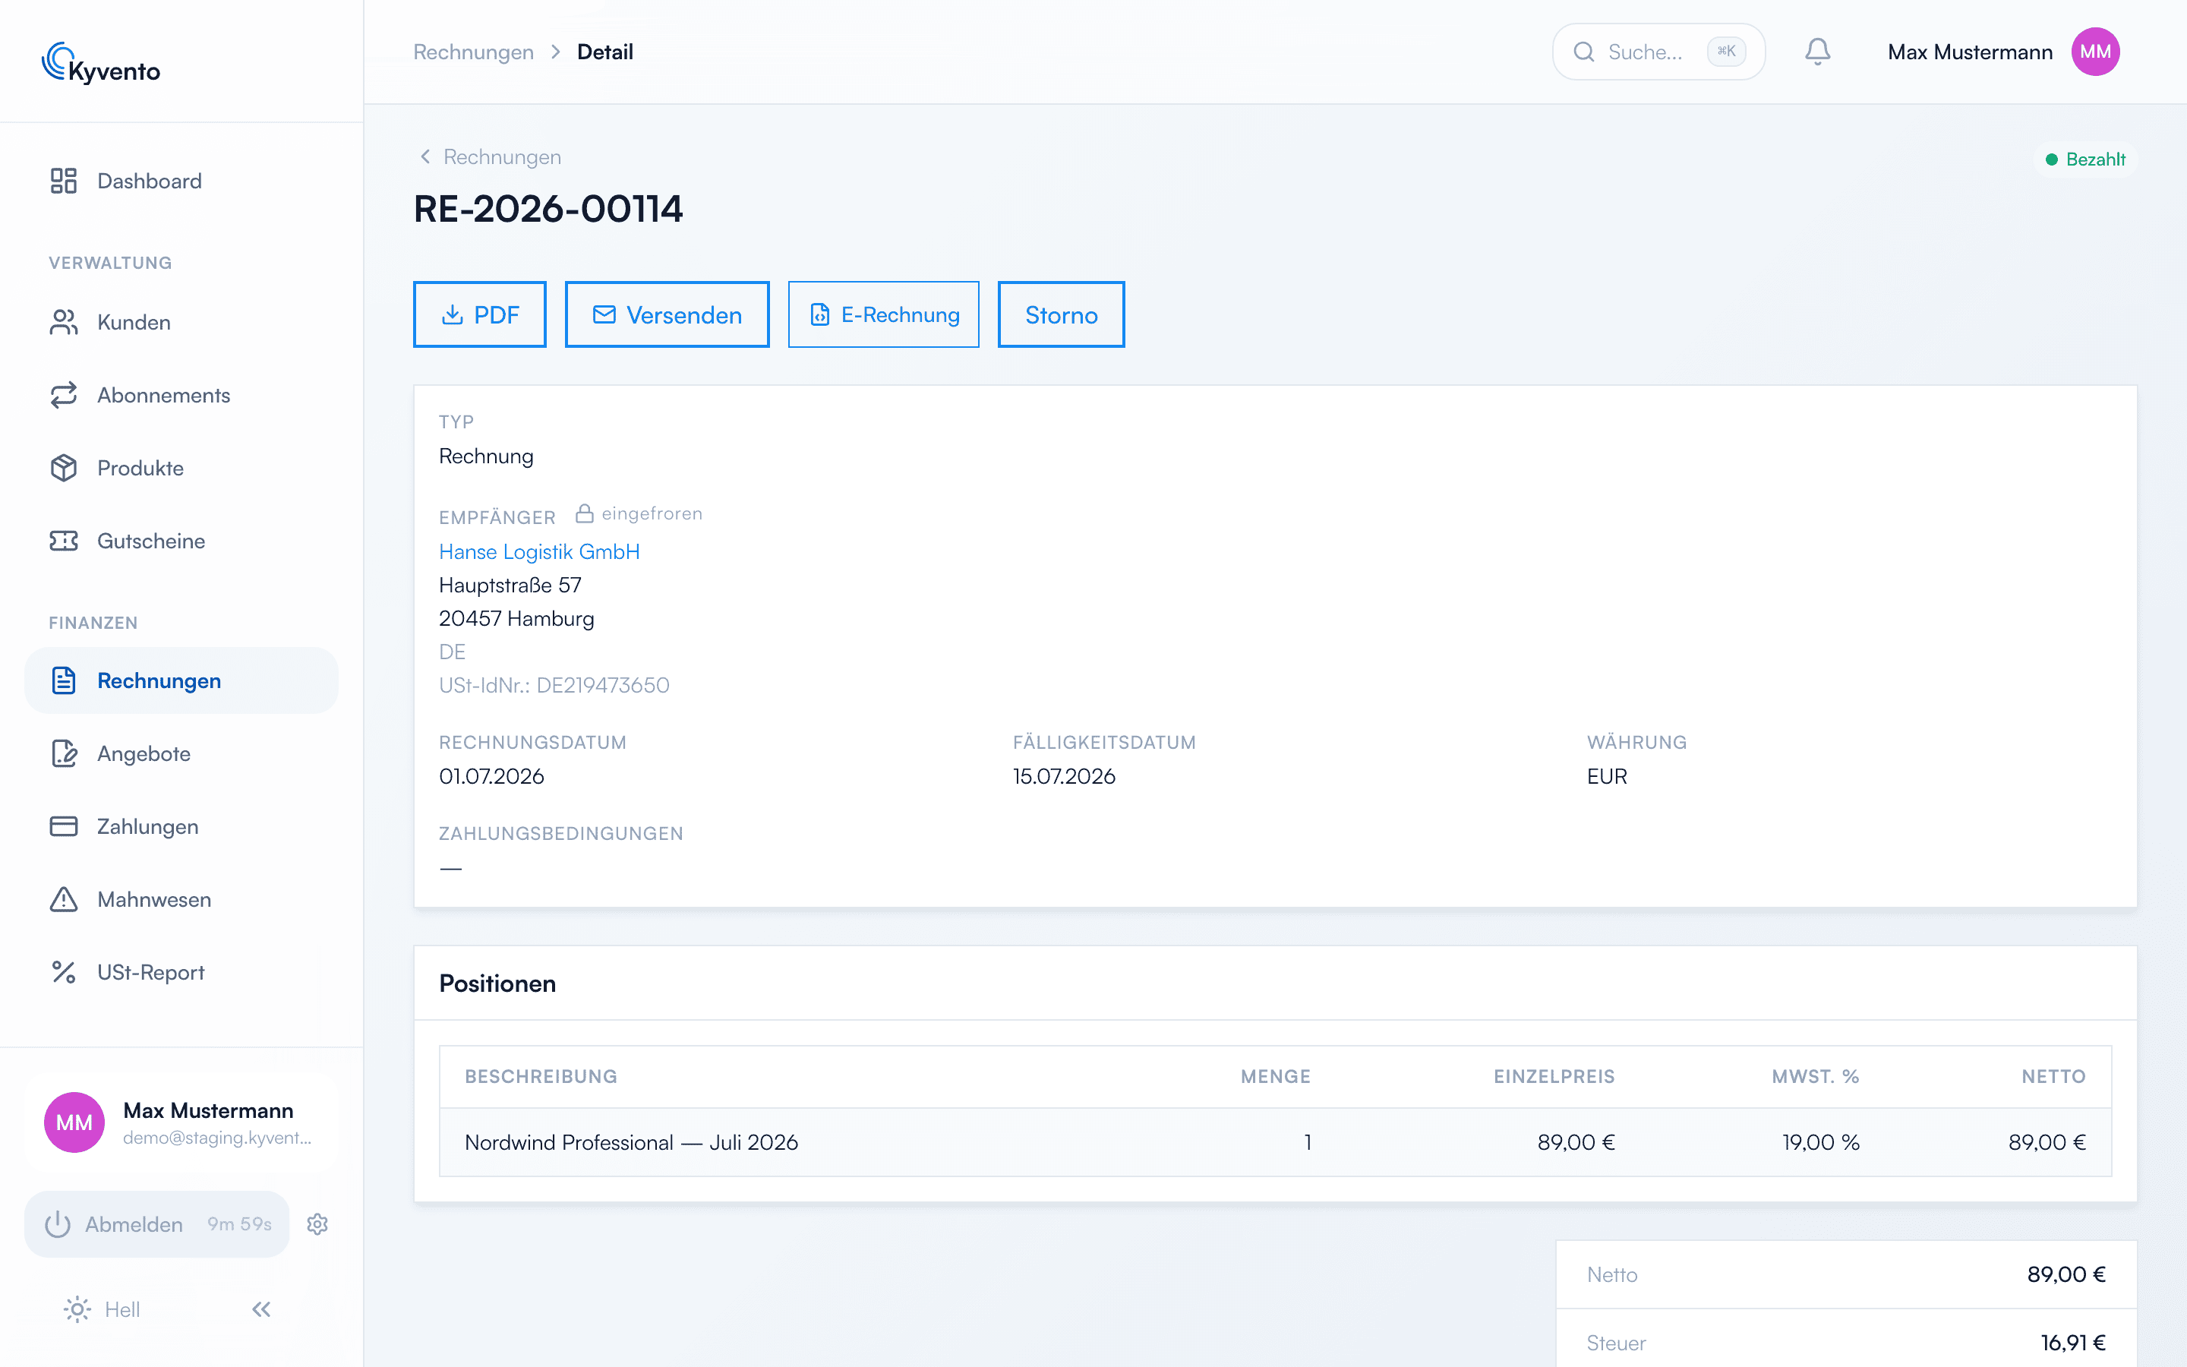Open Zahlungen page
This screenshot has width=2187, height=1367.
point(181,826)
